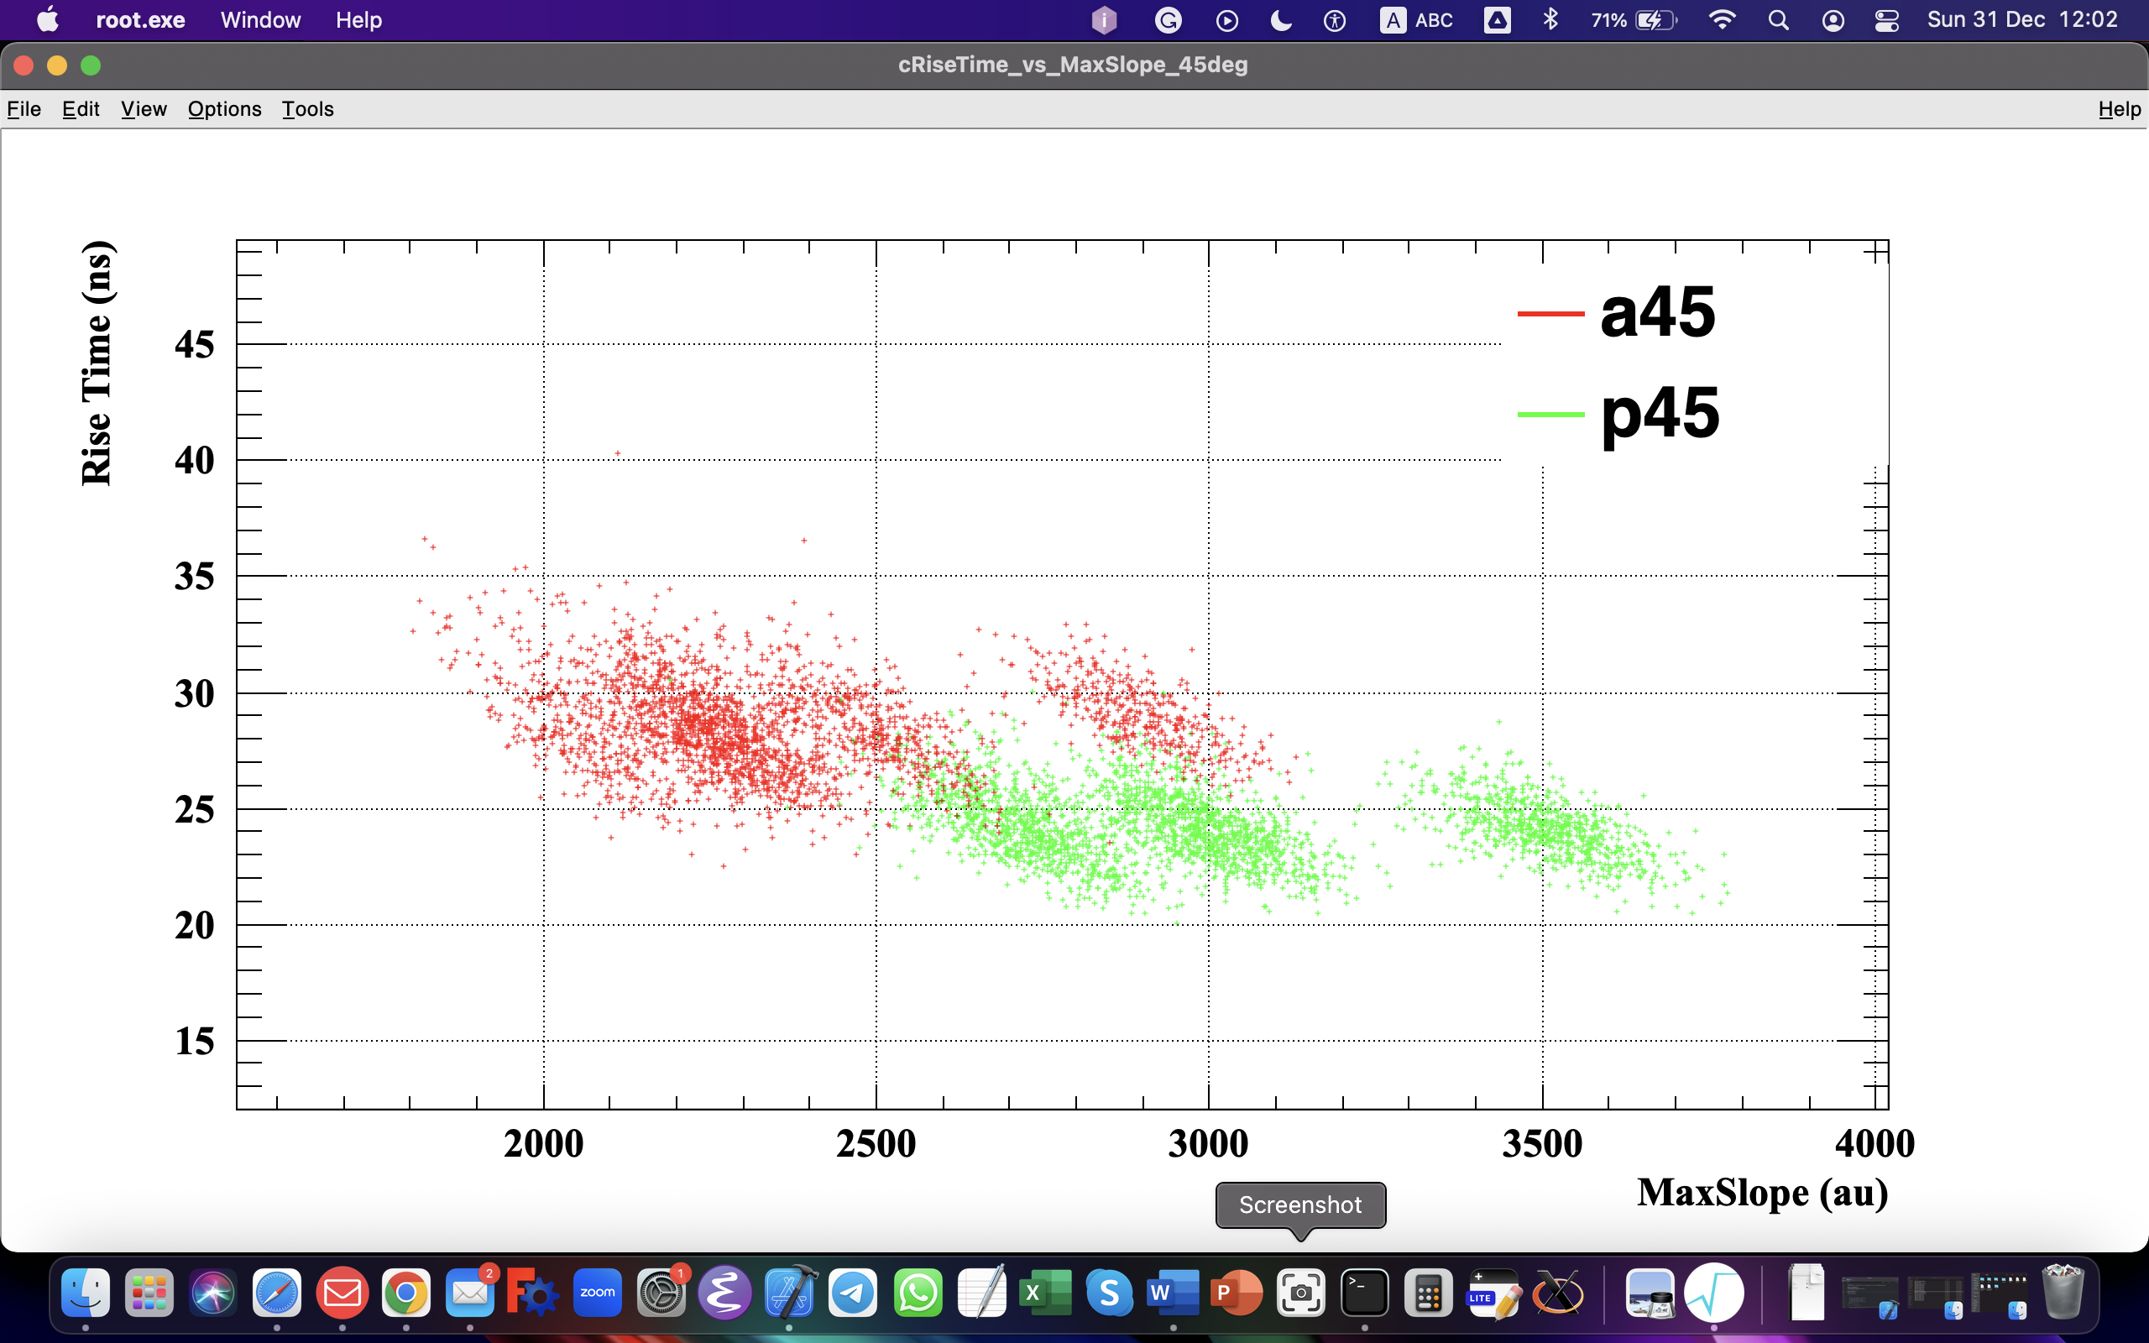Toggle Do Not Disturb moon icon
The height and width of the screenshot is (1343, 2149).
click(1280, 20)
